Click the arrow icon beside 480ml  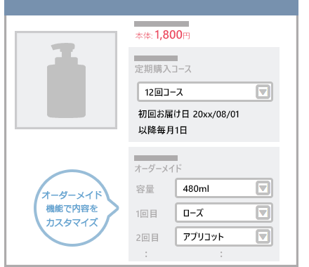tap(263, 188)
